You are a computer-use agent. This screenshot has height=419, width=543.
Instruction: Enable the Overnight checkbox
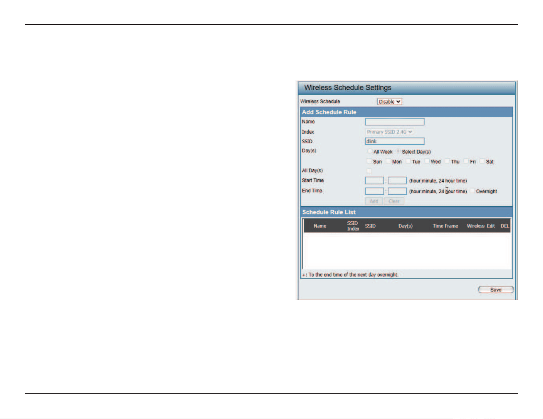(472, 191)
